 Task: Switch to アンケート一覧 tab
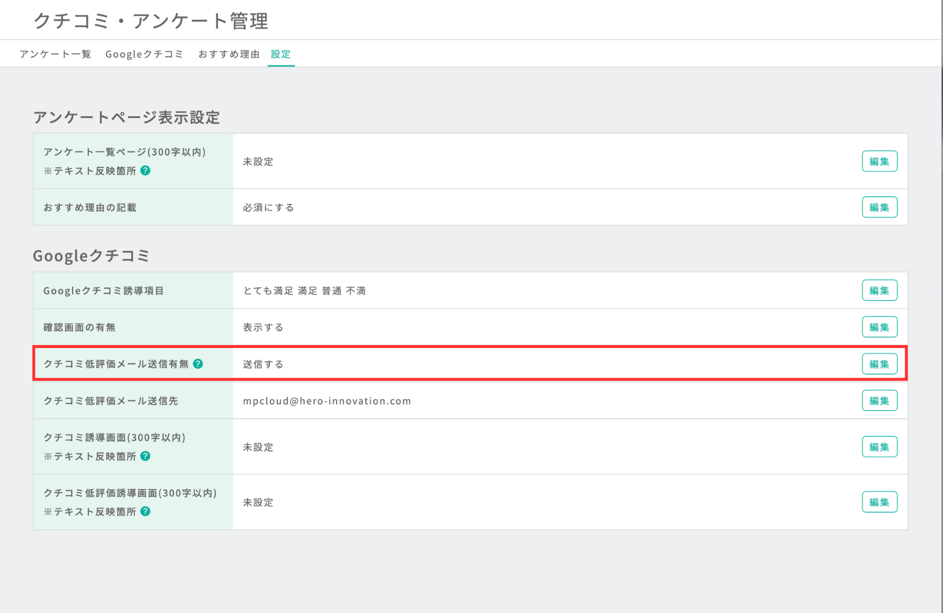tap(55, 54)
